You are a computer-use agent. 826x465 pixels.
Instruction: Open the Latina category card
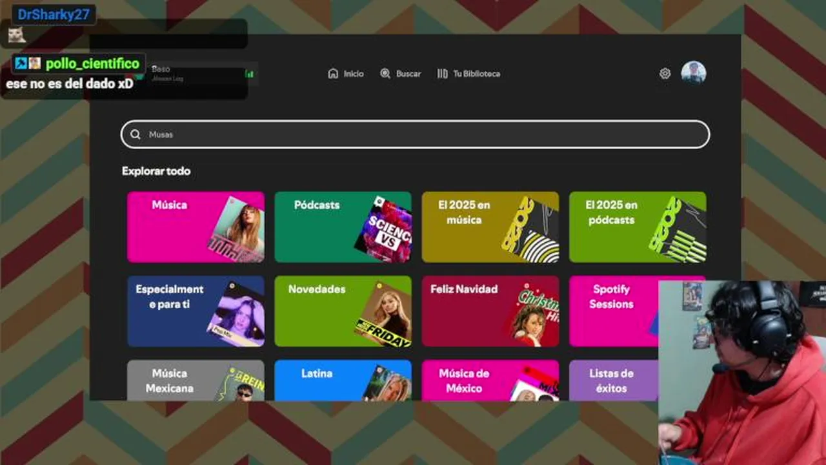(x=343, y=380)
